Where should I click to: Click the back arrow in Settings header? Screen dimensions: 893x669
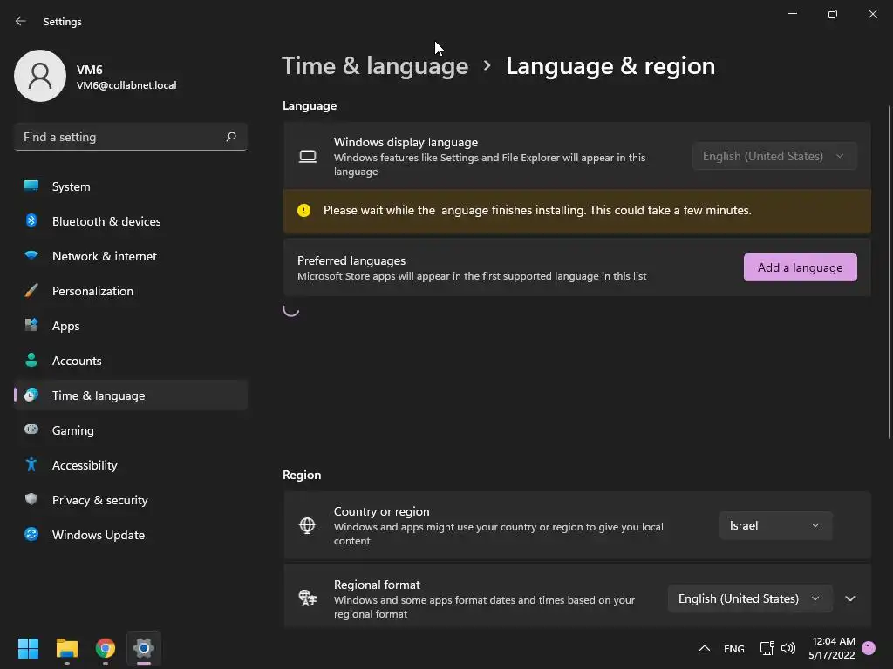21,21
